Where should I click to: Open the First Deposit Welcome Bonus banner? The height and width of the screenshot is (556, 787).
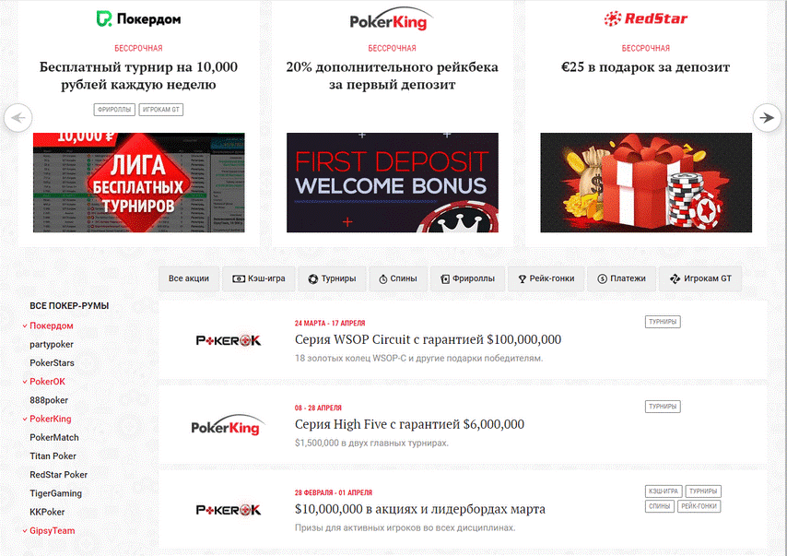[393, 183]
